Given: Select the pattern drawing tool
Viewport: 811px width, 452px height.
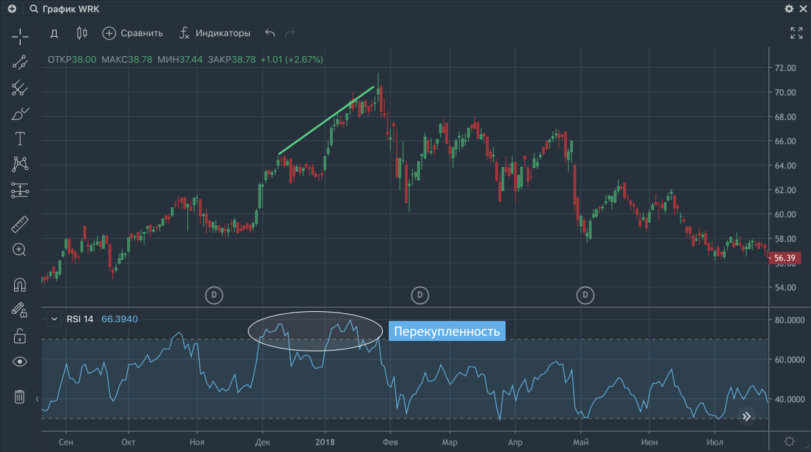Looking at the screenshot, I should tap(20, 164).
